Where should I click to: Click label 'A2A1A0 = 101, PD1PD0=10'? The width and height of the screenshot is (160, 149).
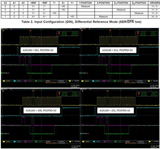(116, 111)
